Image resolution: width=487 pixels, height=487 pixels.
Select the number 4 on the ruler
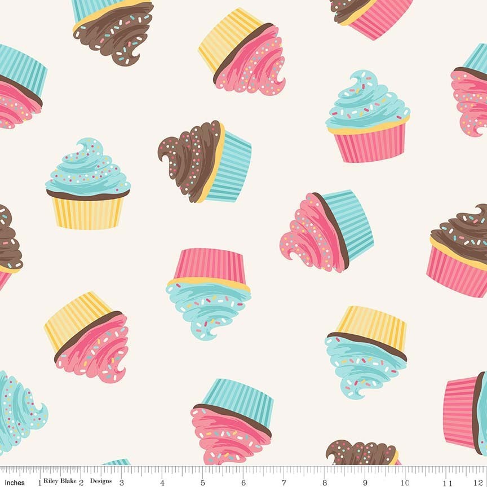coord(162,482)
